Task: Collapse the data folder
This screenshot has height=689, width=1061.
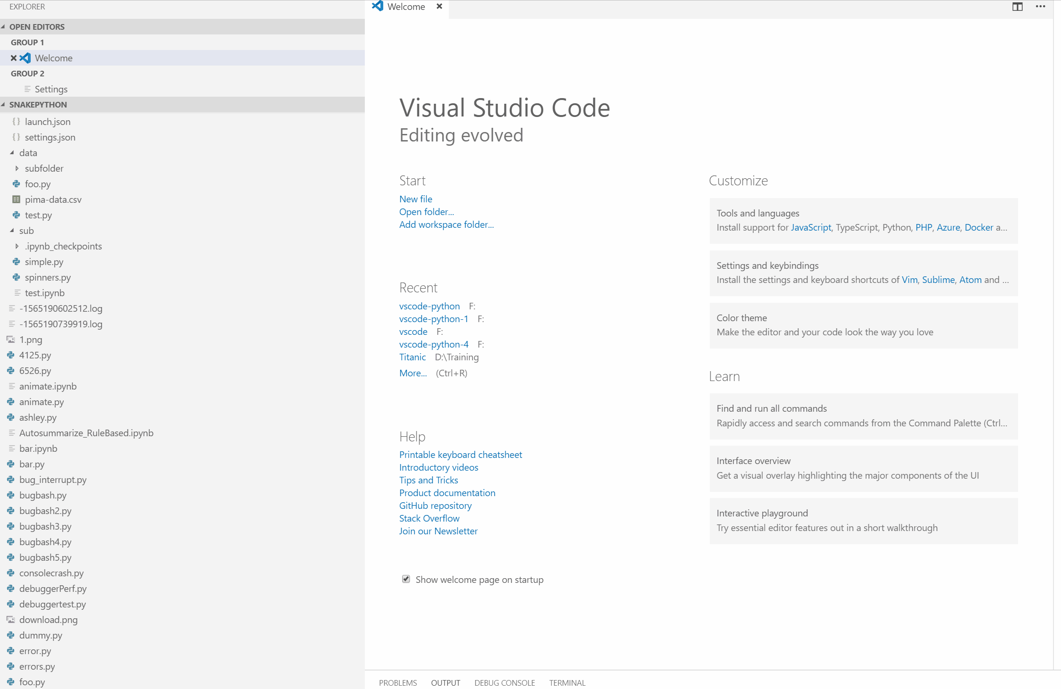Action: (x=12, y=153)
